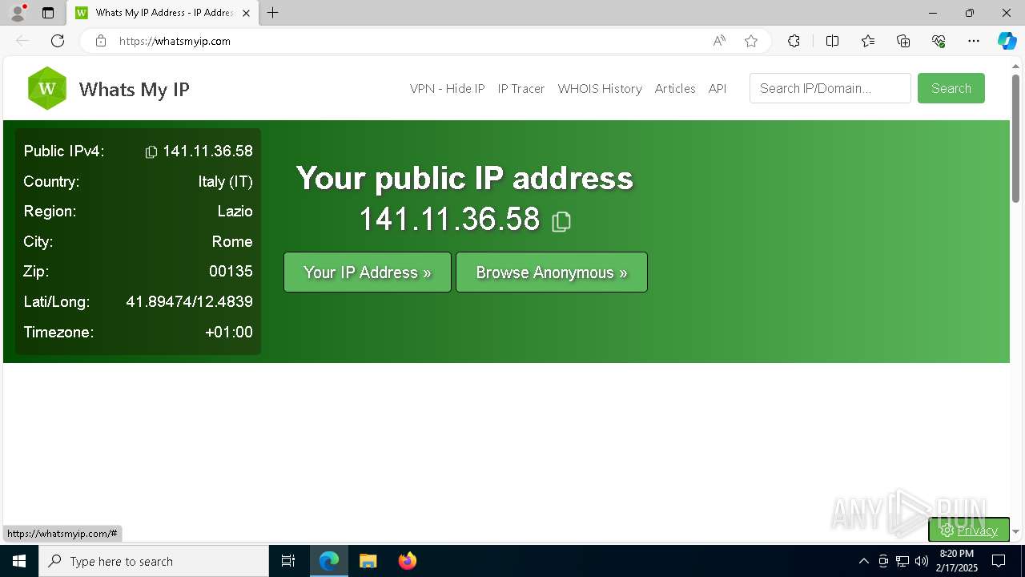
Task: Toggle Split screen view
Action: pos(832,41)
